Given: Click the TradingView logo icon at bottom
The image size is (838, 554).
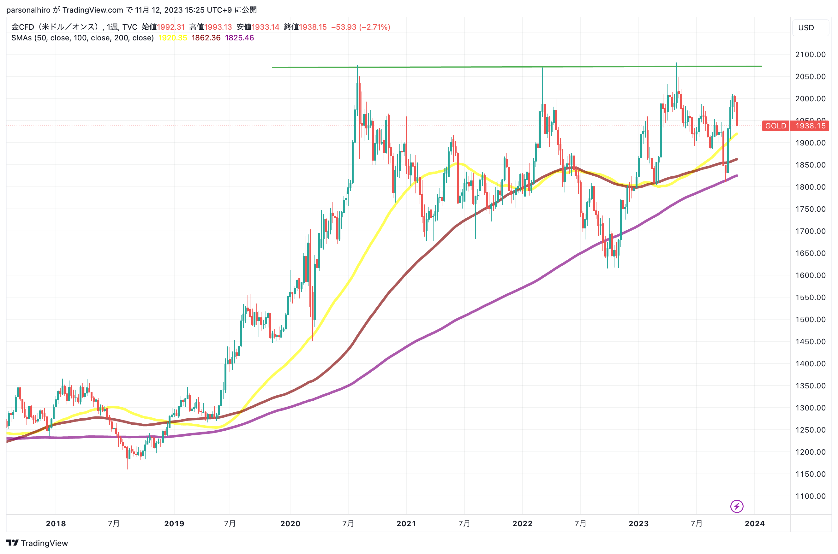Looking at the screenshot, I should (x=12, y=543).
